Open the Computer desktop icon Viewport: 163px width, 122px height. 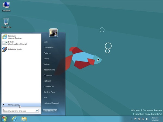(x=6, y=6)
